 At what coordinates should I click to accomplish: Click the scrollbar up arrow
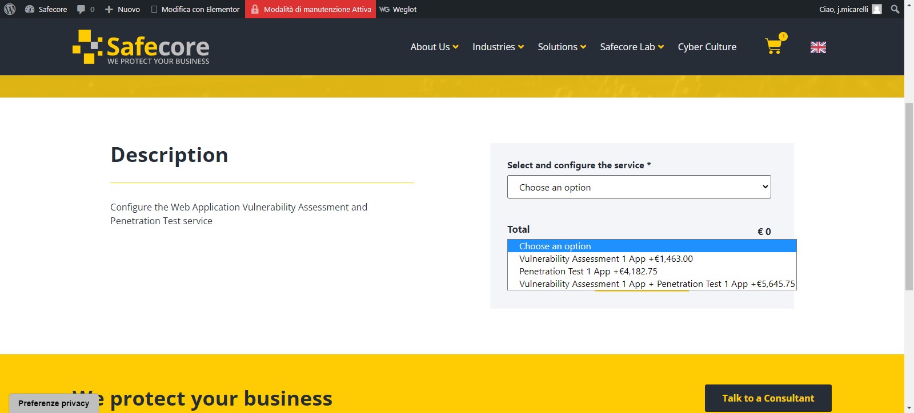pos(909,4)
